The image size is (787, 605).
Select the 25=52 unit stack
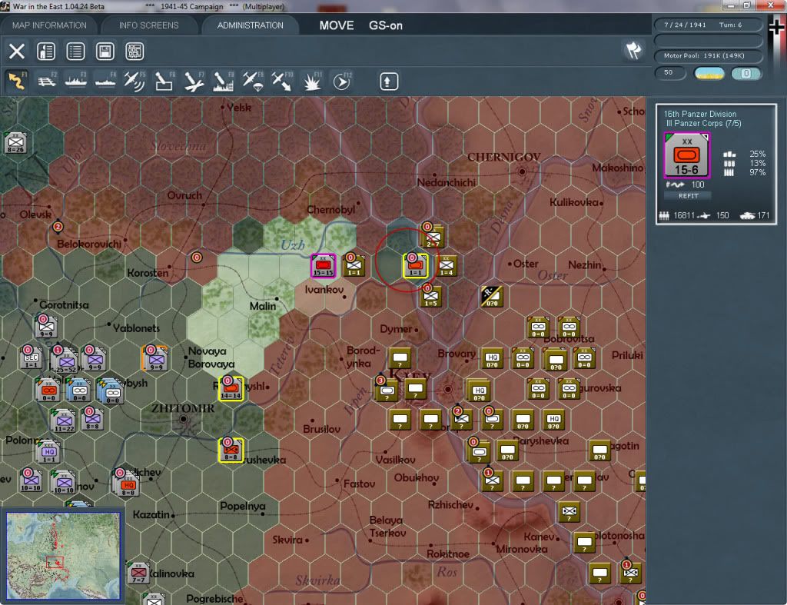[x=66, y=360]
